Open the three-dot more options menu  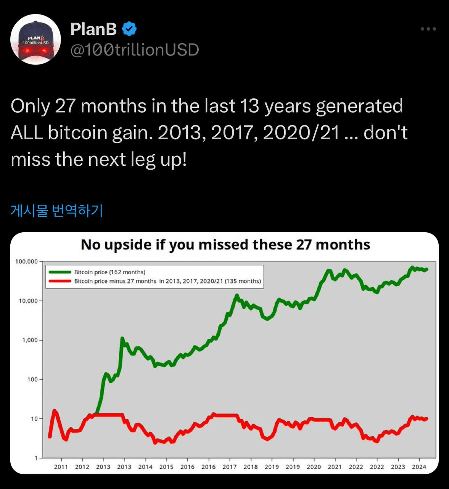point(428,29)
